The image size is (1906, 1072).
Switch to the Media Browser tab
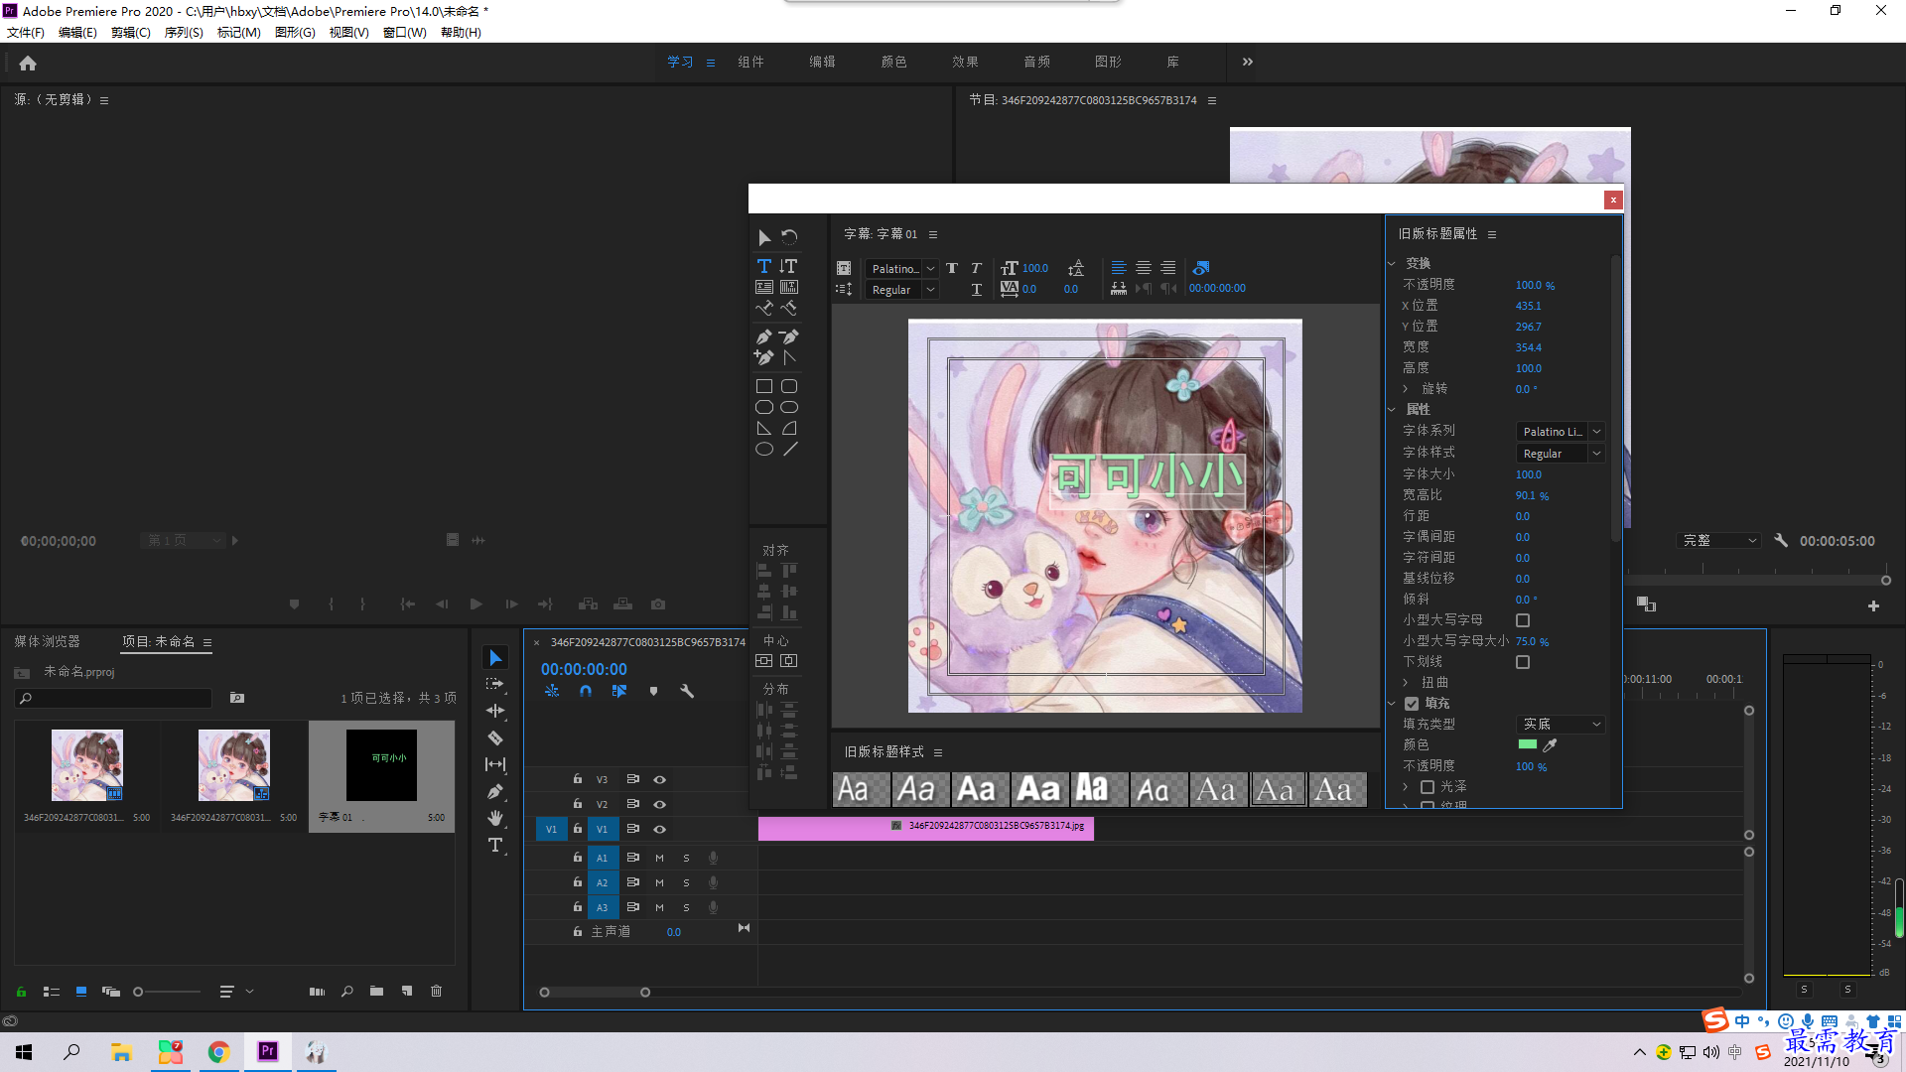click(47, 641)
